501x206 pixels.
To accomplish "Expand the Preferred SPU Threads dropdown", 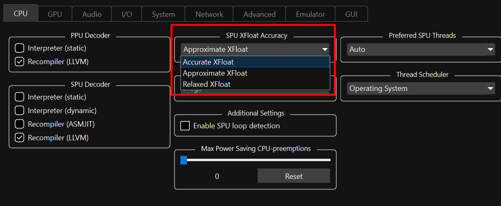I will pyautogui.click(x=421, y=49).
